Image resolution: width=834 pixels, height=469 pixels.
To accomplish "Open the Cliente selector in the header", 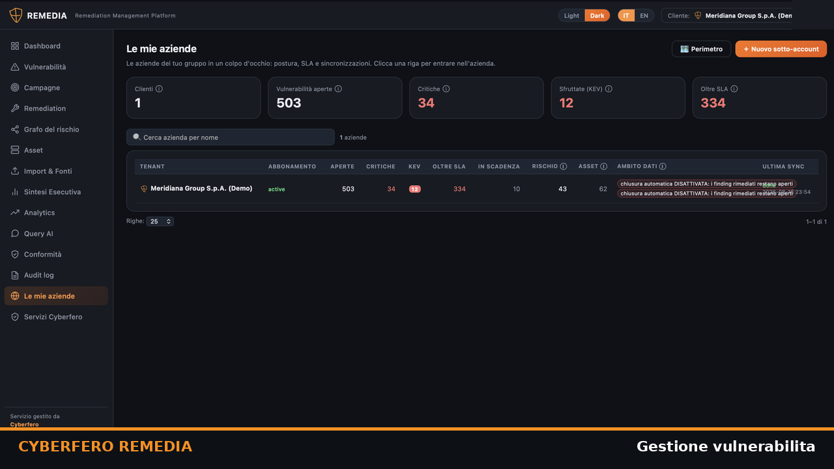I will (x=727, y=16).
